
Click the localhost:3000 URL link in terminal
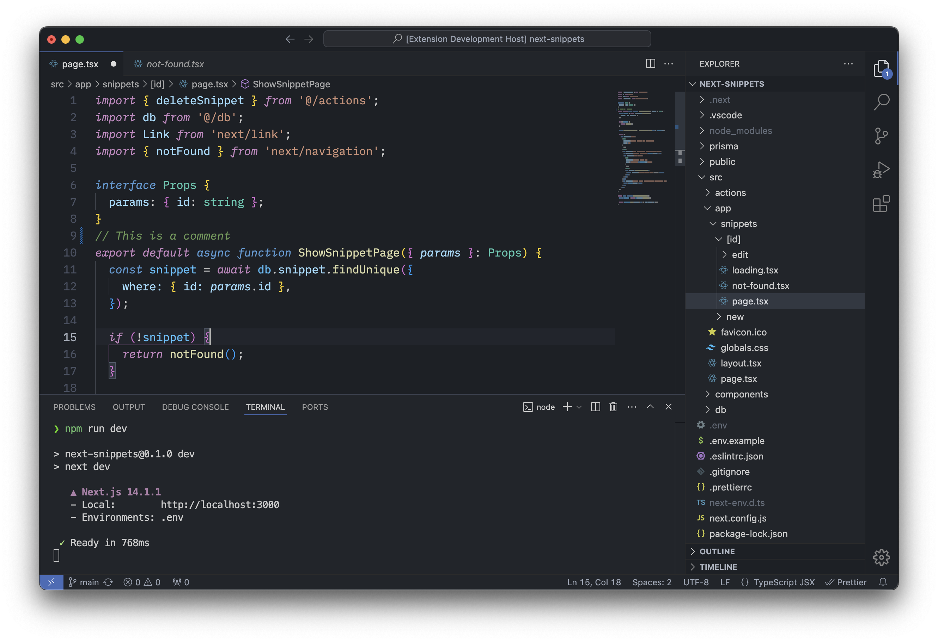(220, 505)
